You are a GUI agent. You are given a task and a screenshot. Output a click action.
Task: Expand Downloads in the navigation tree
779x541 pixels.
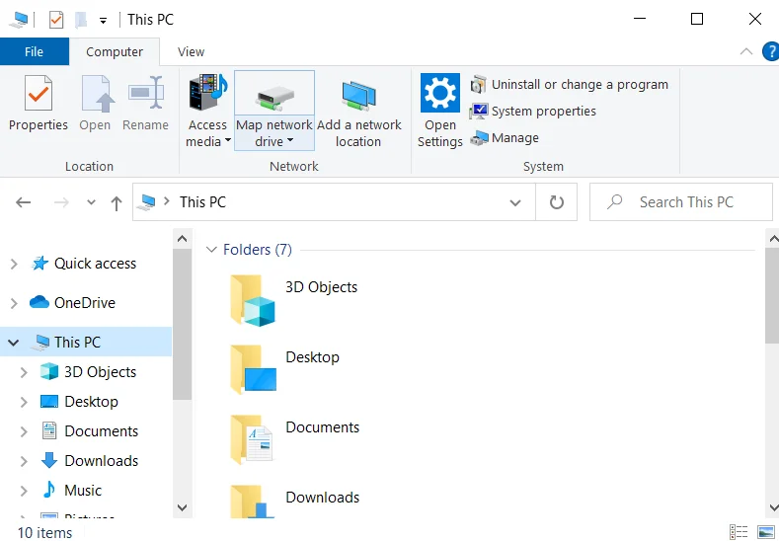click(x=24, y=461)
